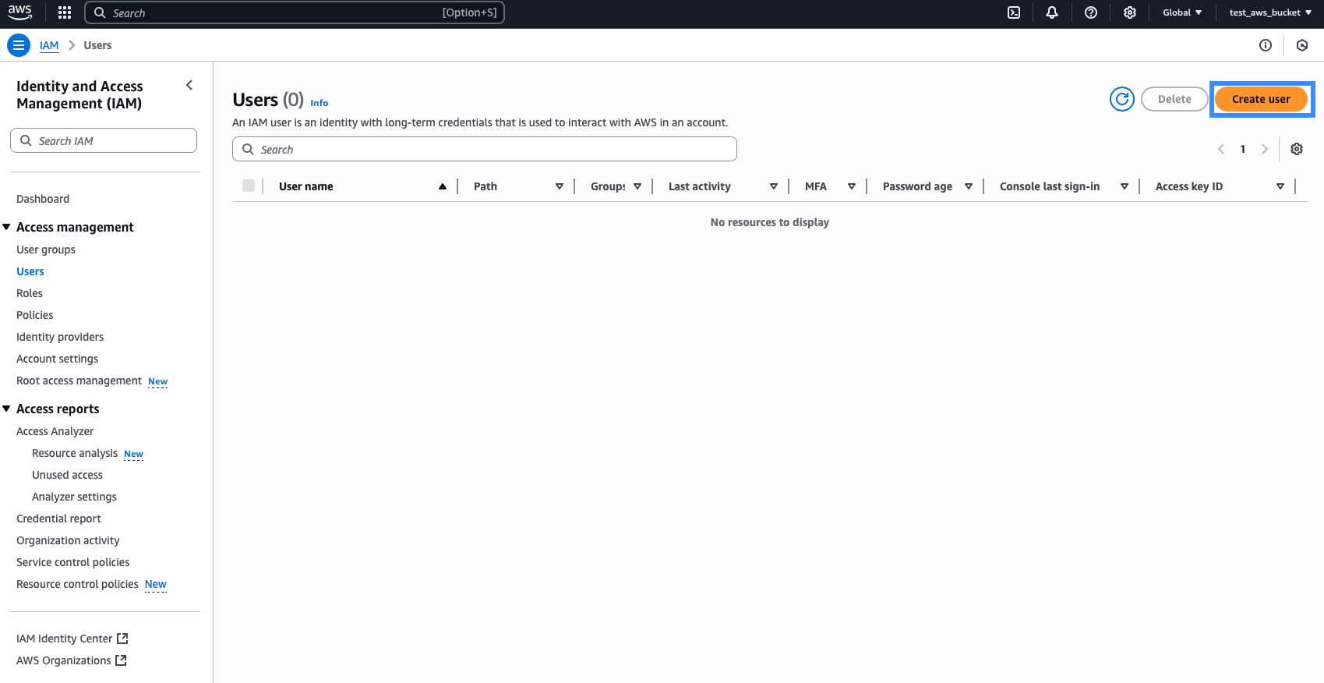Open the services grid menu
This screenshot has height=683, width=1324.
click(65, 12)
